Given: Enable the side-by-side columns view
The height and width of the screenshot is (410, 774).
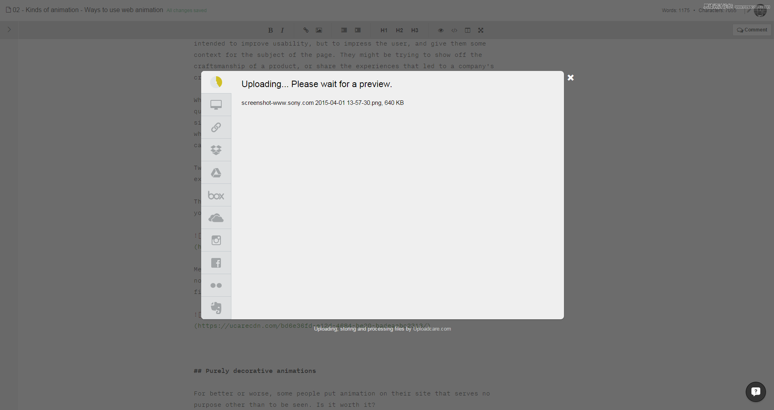Looking at the screenshot, I should tap(468, 30).
